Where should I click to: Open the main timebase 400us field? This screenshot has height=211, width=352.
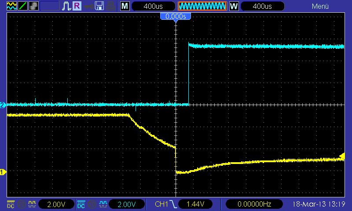coord(153,6)
